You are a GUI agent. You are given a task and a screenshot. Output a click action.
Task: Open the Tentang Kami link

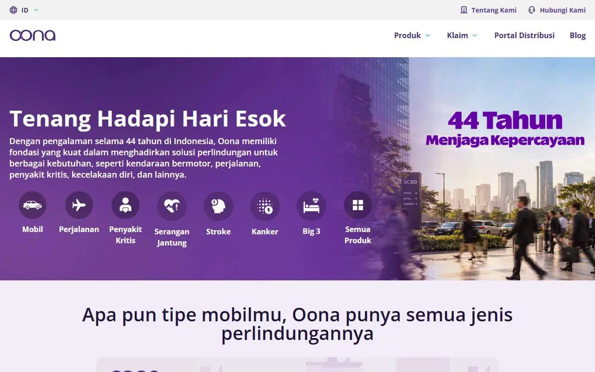tap(494, 10)
